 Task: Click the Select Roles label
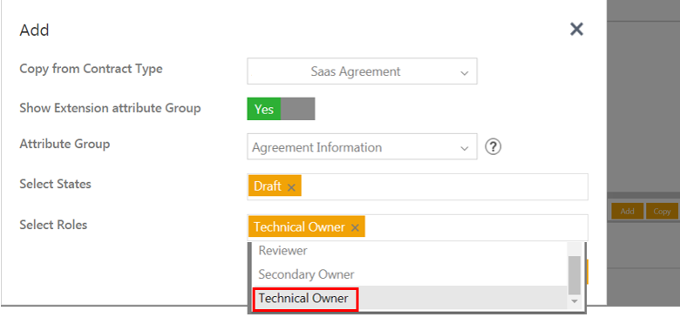53,225
